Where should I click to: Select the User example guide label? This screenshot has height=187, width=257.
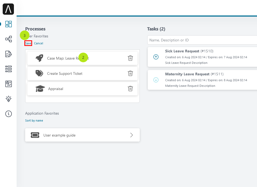tap(59, 135)
